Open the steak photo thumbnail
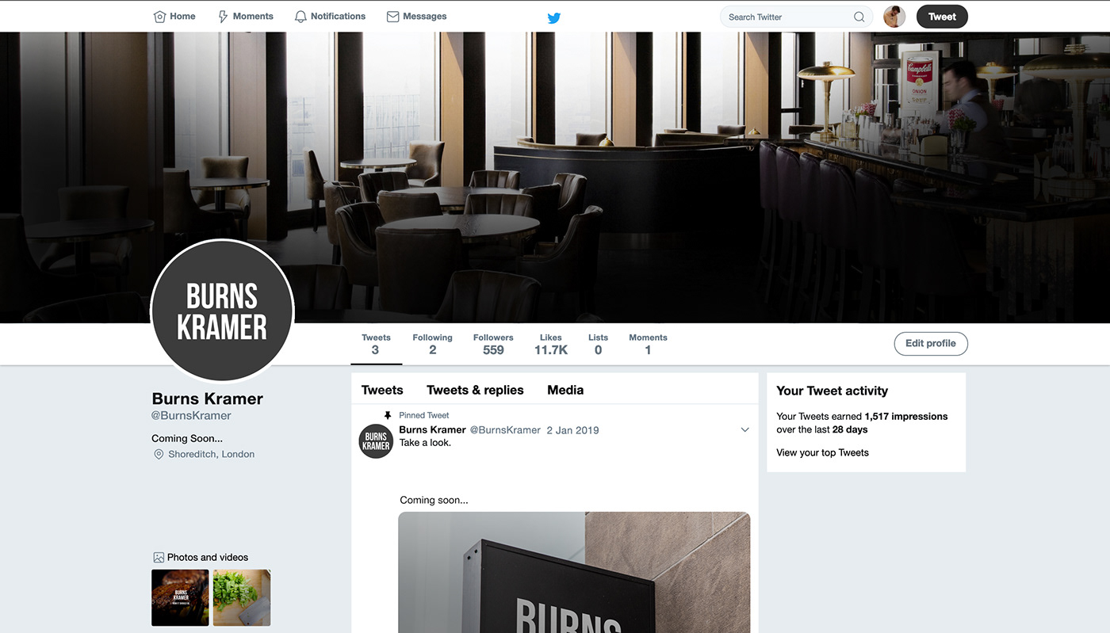This screenshot has height=633, width=1110. coord(180,597)
